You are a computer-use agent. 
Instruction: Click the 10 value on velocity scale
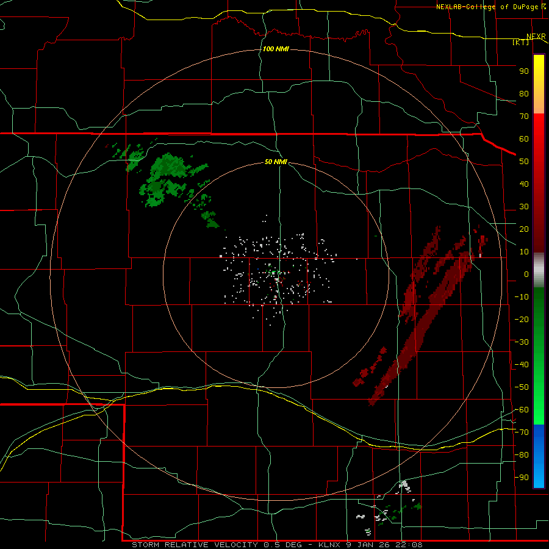tap(524, 252)
